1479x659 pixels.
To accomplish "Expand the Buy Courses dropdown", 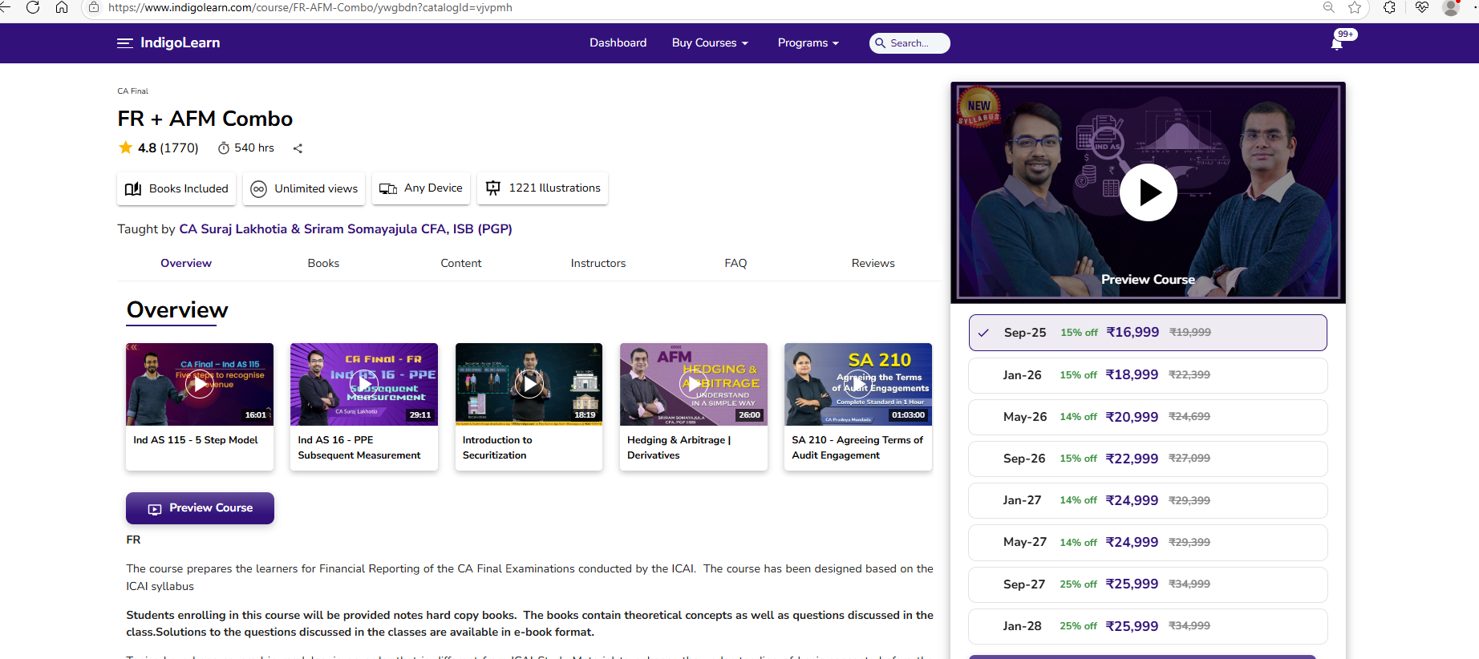I will (x=709, y=43).
